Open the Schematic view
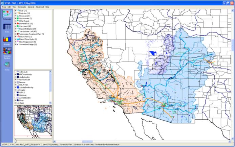235x147 pixels. pos(6,15)
